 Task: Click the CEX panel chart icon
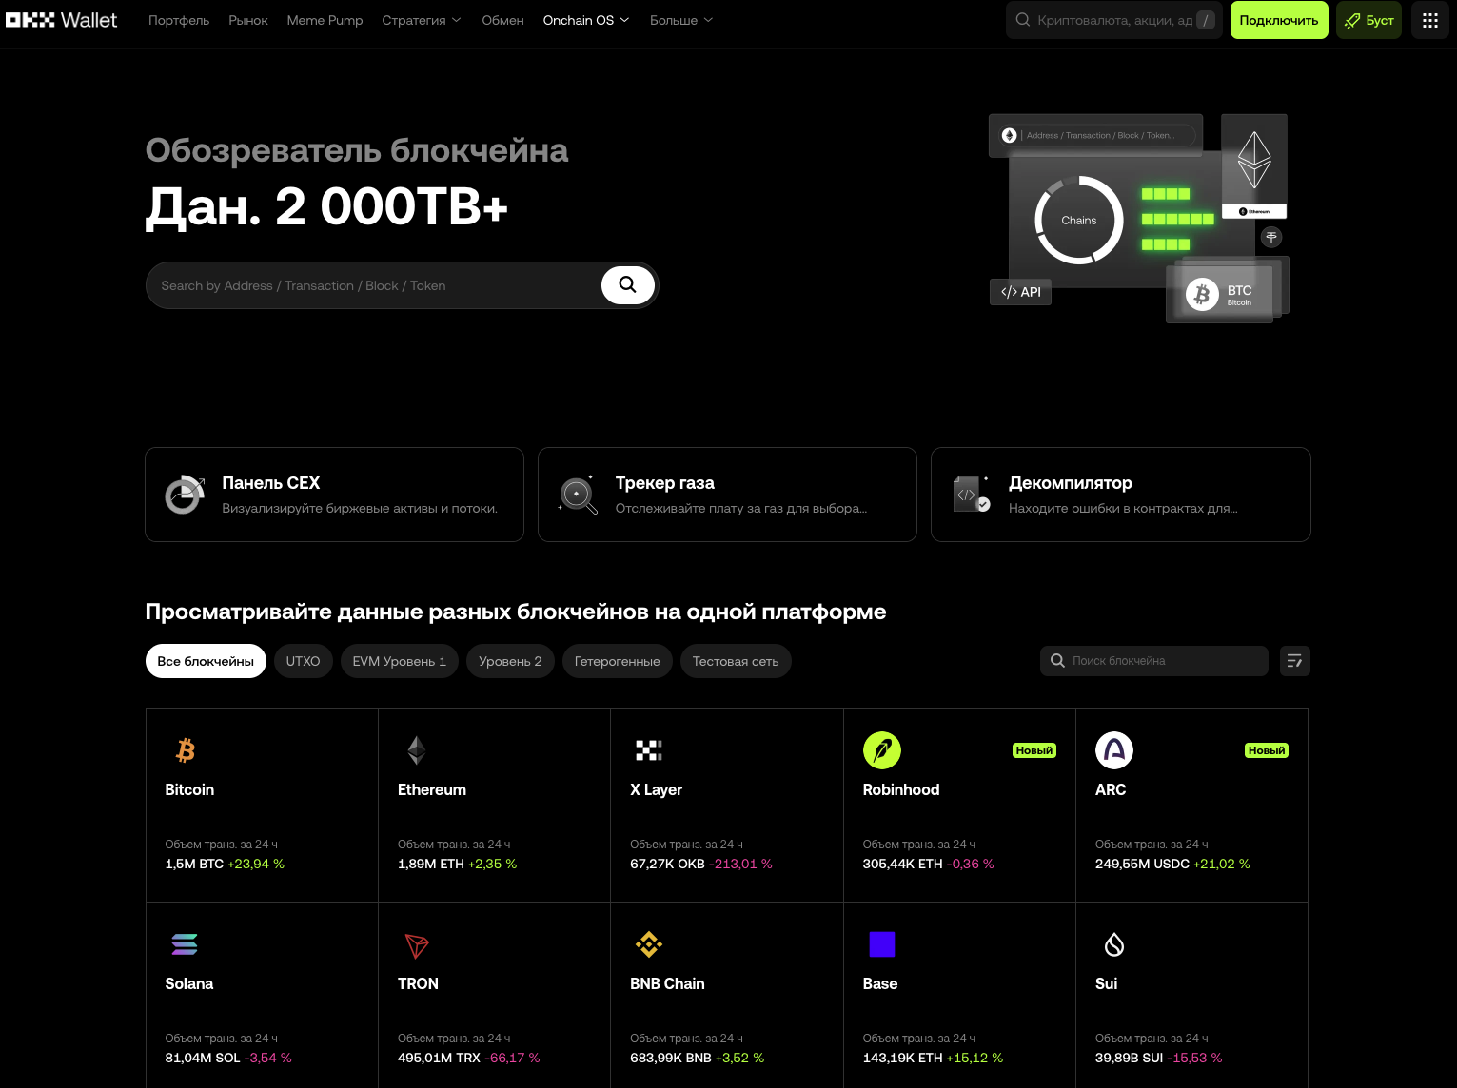185,495
